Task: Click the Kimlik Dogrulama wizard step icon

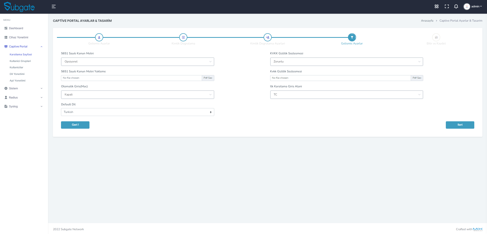Action: (x=183, y=37)
